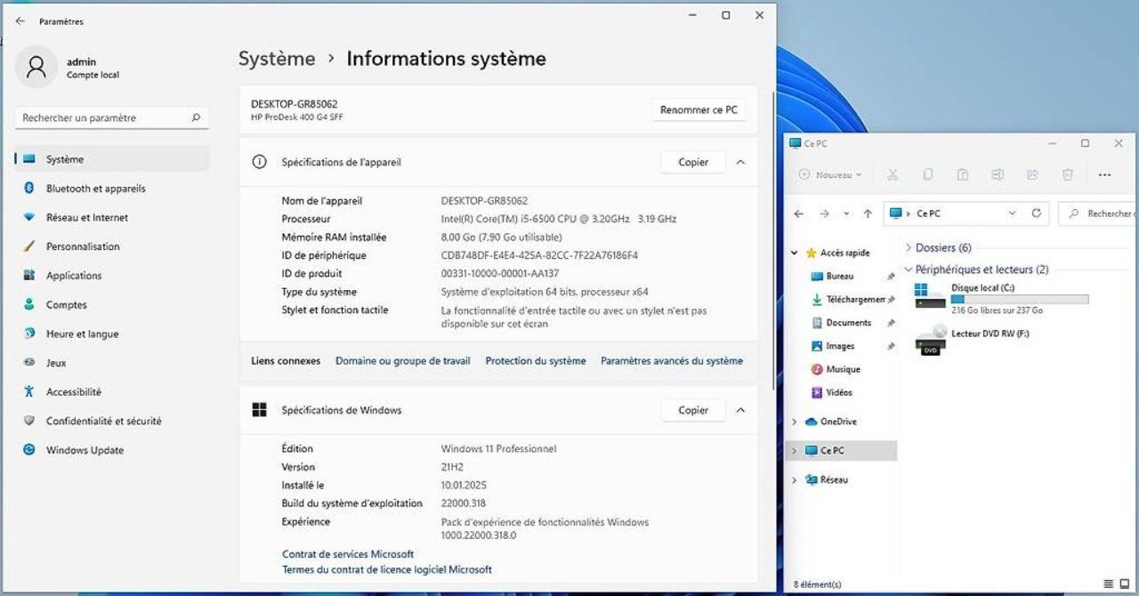Screen dimensions: 1139x596
Task: Open the recent locations dropdown chevron in Ce PC
Action: (844, 213)
